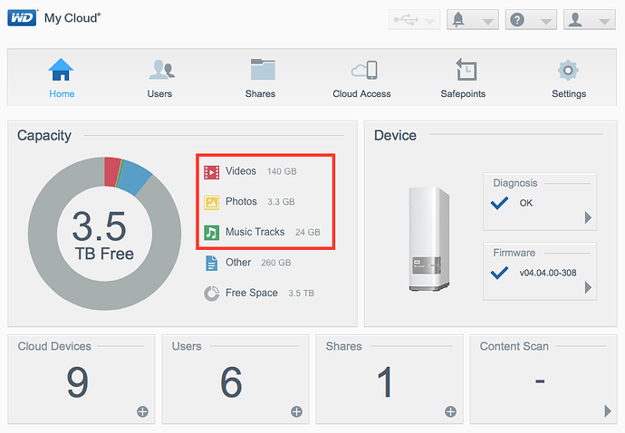This screenshot has width=625, height=433.
Task: Open the Users people icon
Action: pos(161,70)
